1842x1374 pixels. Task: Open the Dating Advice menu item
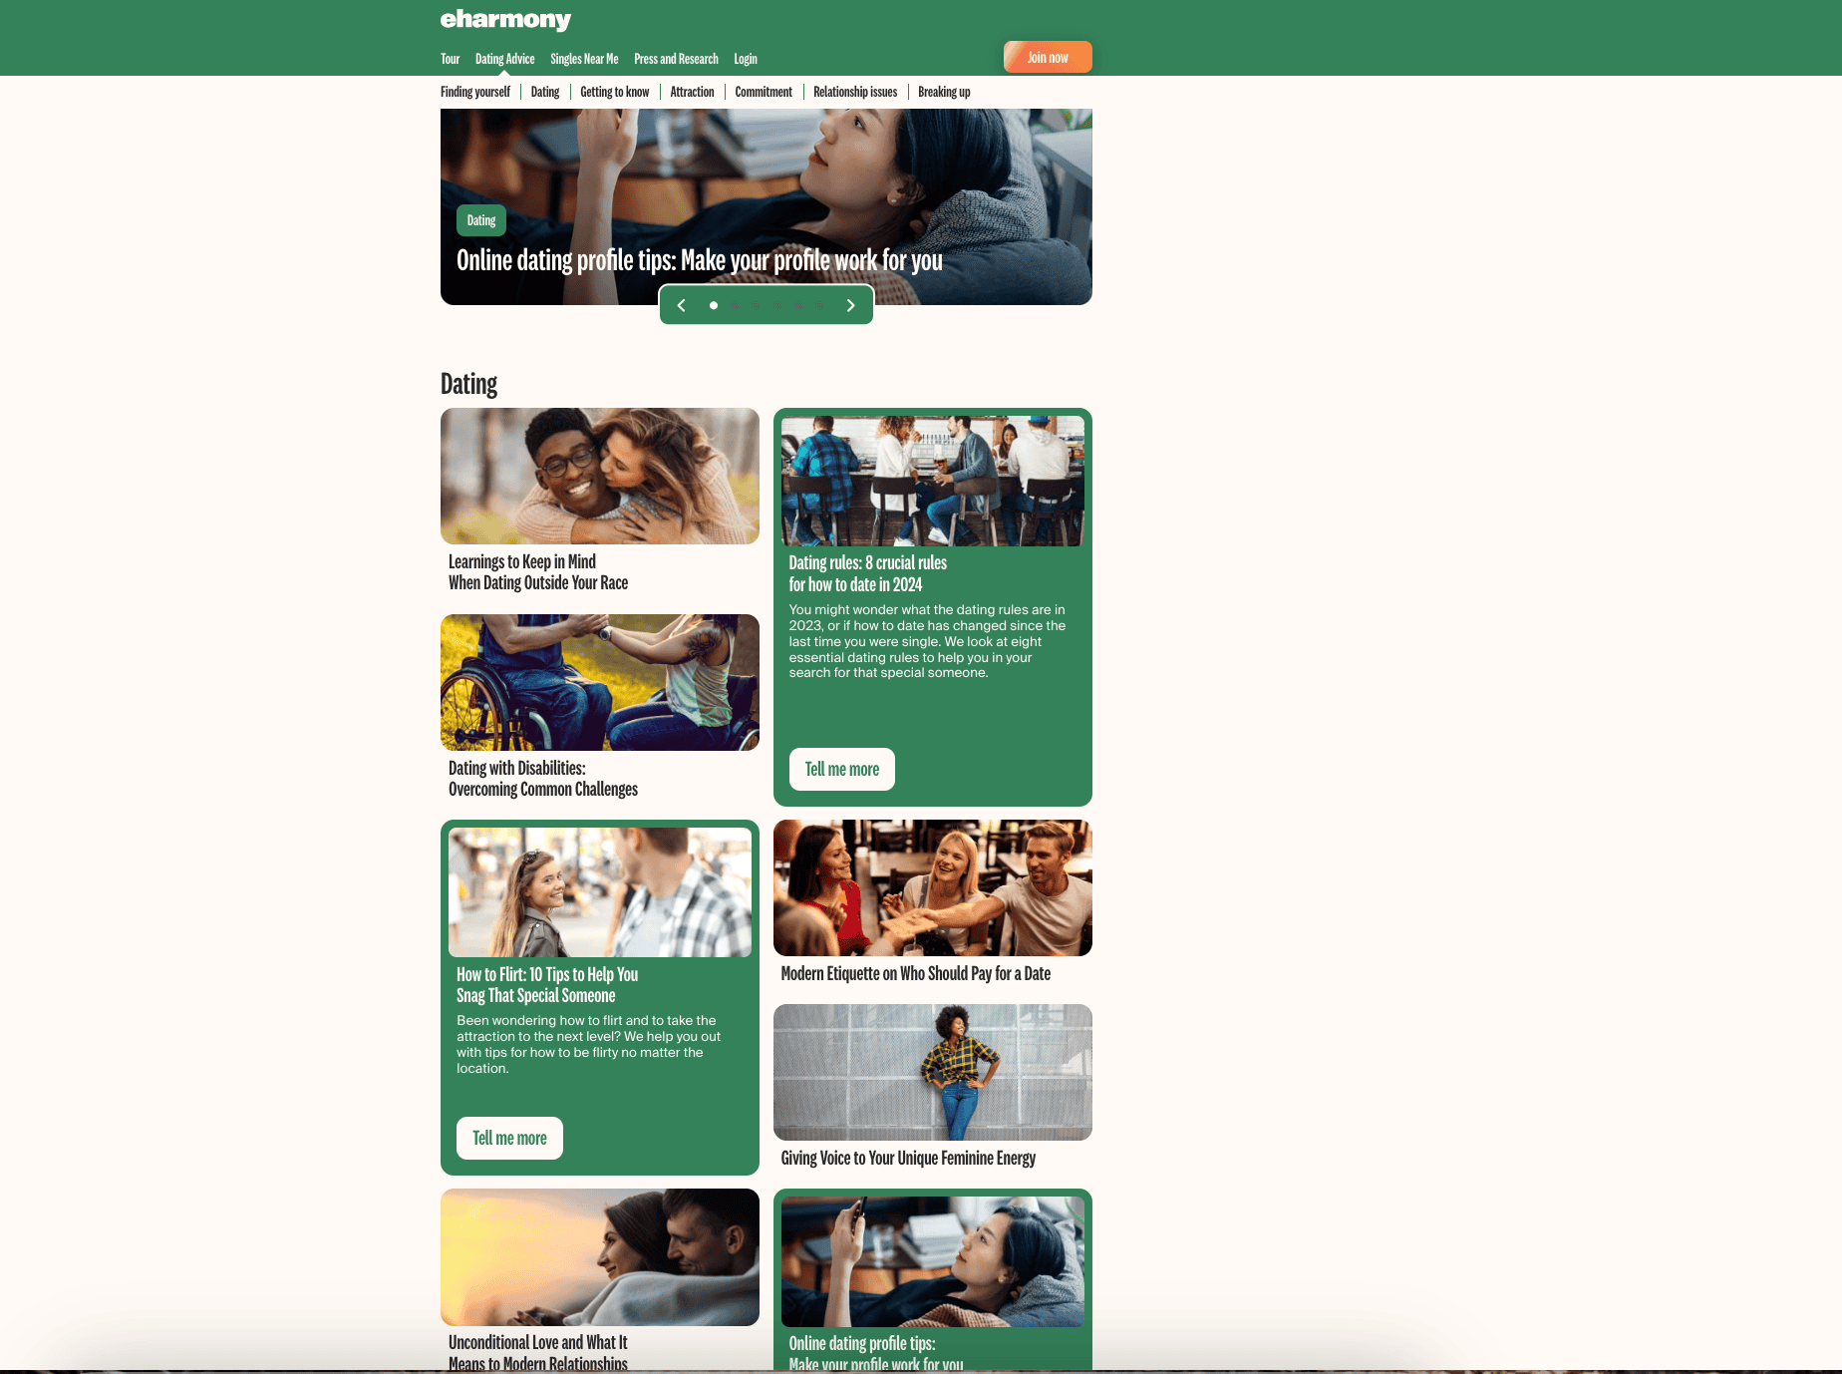tap(504, 59)
